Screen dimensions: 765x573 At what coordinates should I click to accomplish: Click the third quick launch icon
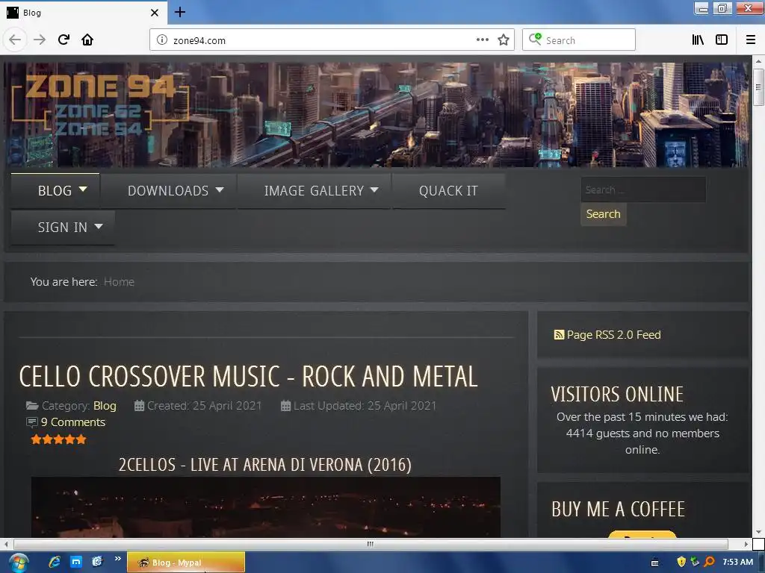coord(98,562)
